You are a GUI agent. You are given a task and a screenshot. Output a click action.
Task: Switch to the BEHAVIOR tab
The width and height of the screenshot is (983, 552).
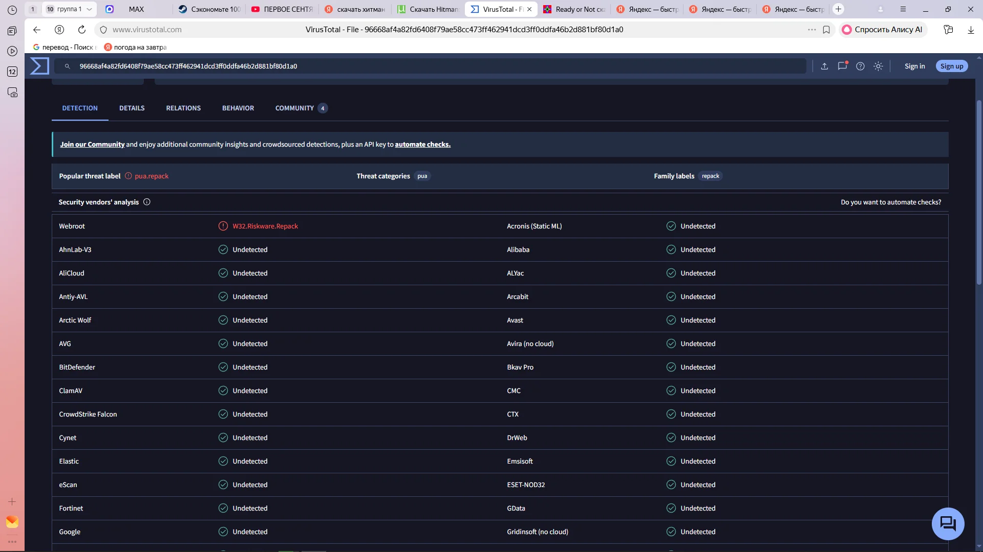point(238,108)
